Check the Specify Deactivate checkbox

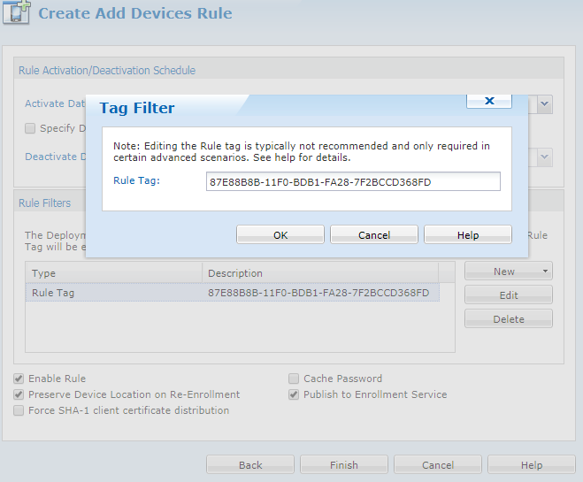point(30,128)
